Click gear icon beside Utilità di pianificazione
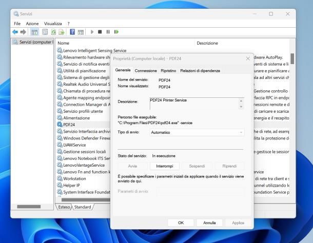The height and width of the screenshot is (243, 313). point(60,71)
